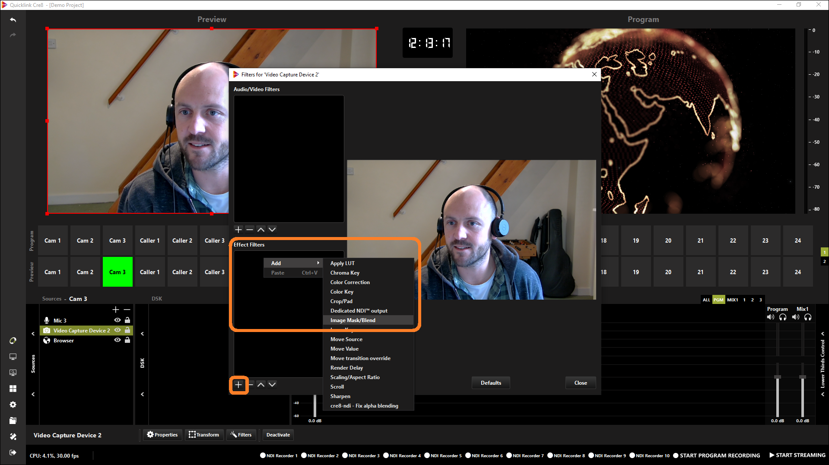This screenshot has width=829, height=465.
Task: Collapse the Sources panel chevron
Action: coord(33,334)
